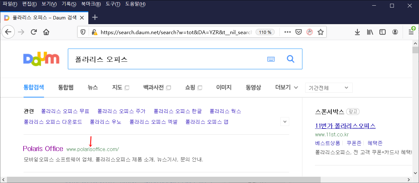419x183 pixels.
Task: Click the blue magnifier search button
Action: click(x=291, y=59)
